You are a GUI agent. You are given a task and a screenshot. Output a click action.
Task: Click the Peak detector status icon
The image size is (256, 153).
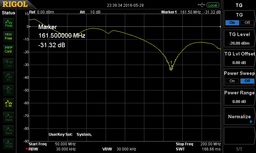point(9,23)
